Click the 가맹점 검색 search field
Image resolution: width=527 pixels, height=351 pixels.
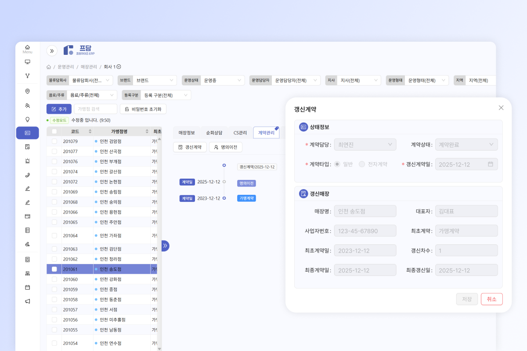96,109
